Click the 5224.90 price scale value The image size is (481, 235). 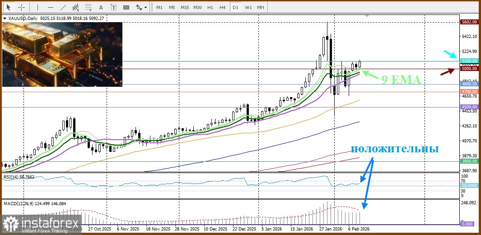pyautogui.click(x=469, y=51)
